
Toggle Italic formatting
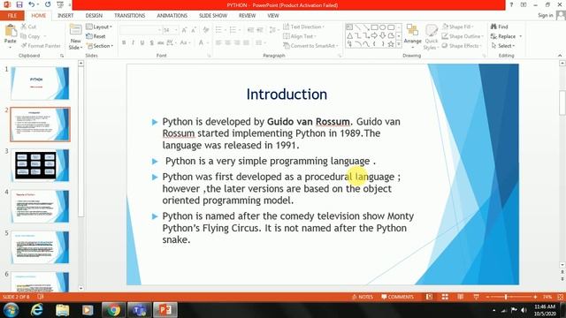coord(133,43)
